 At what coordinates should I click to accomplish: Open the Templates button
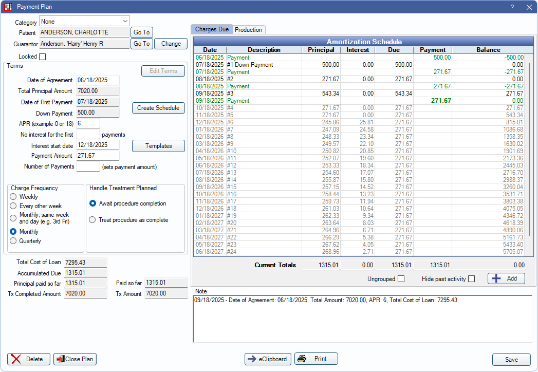pyautogui.click(x=158, y=146)
